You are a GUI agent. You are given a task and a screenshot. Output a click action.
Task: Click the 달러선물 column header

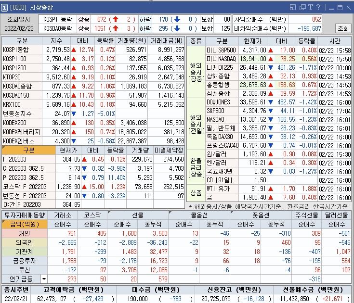336,215
